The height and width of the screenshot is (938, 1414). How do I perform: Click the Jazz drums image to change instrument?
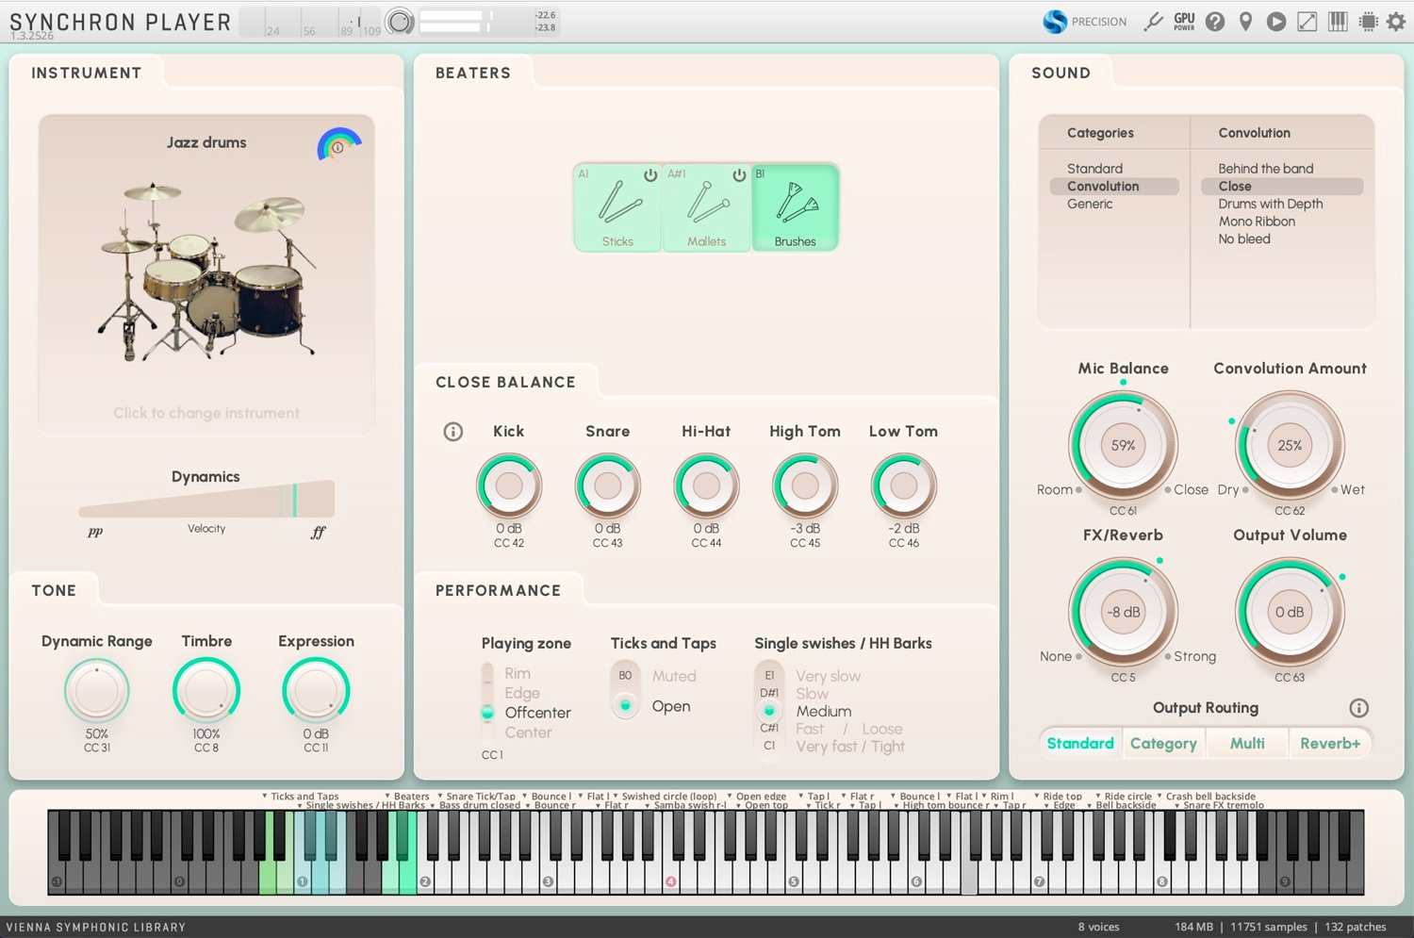(206, 273)
